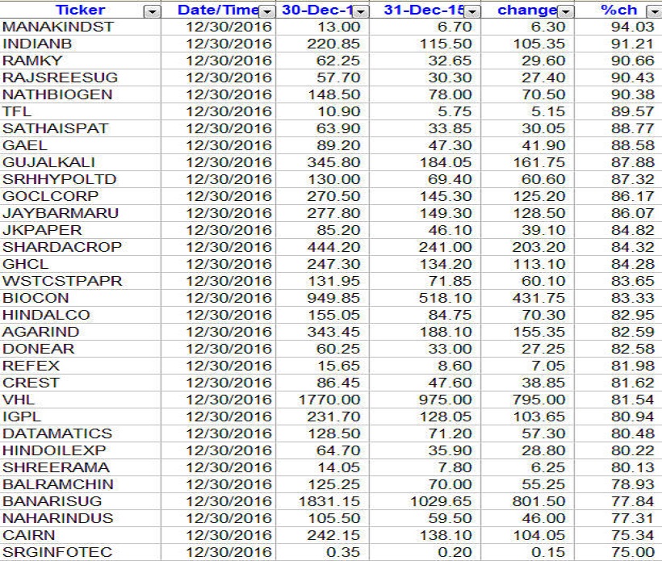This screenshot has width=662, height=561.
Task: Select TFL's 5.75 previous price cell
Action: click(x=425, y=111)
